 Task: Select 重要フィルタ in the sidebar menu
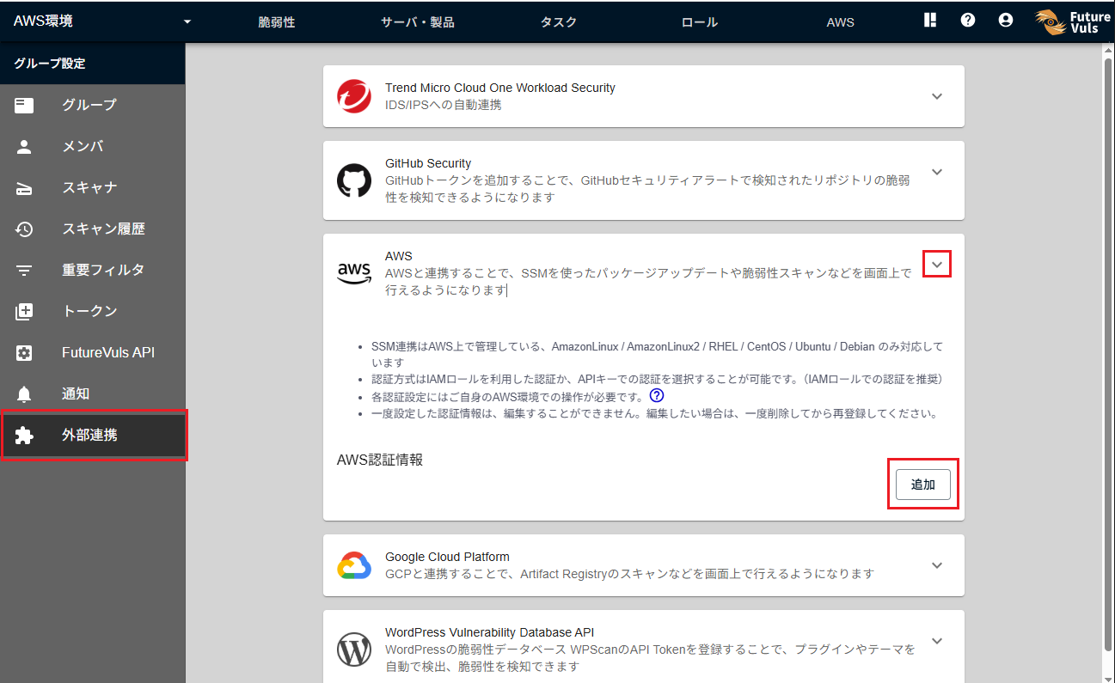tap(93, 270)
